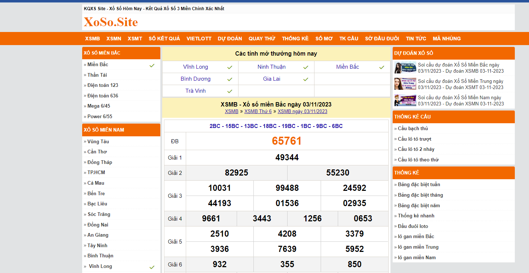529x273 pixels.
Task: Open Power 6/55 from the left sidebar
Action: click(100, 116)
